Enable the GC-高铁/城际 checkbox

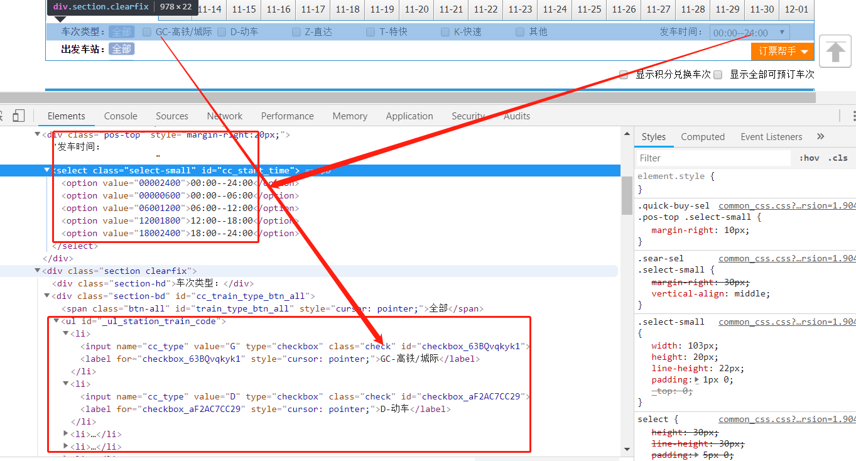tap(146, 31)
